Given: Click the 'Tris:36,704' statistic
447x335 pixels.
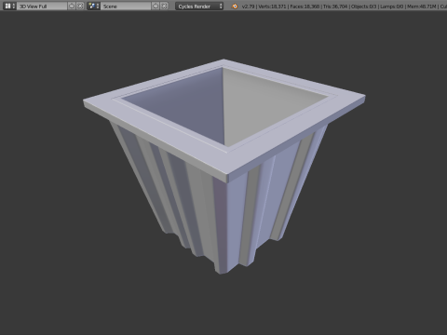Looking at the screenshot, I should point(335,7).
